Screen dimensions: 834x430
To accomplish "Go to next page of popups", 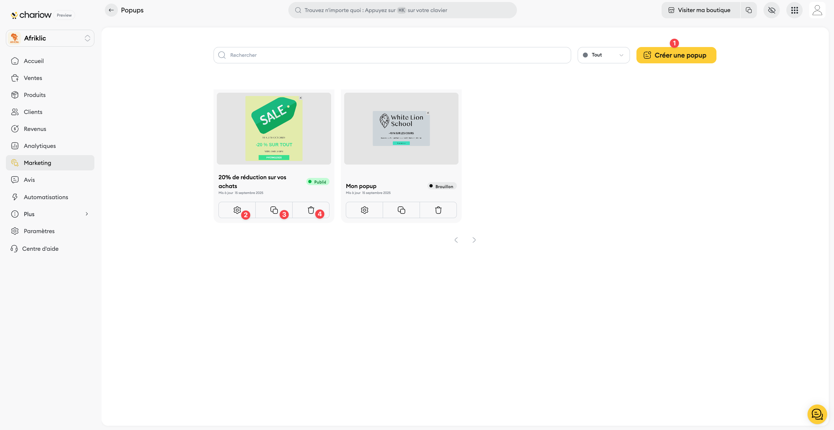I will [474, 240].
